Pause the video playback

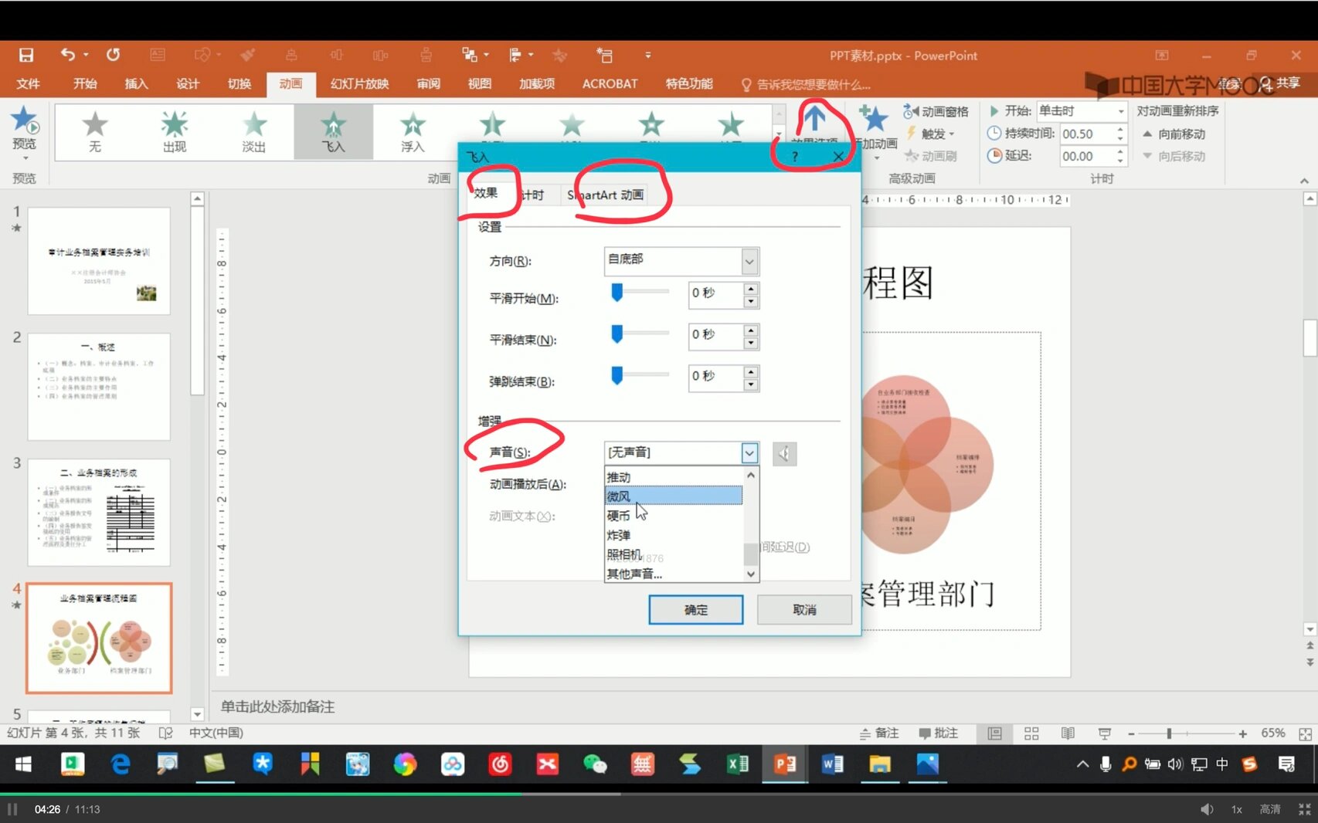pyautogui.click(x=12, y=809)
